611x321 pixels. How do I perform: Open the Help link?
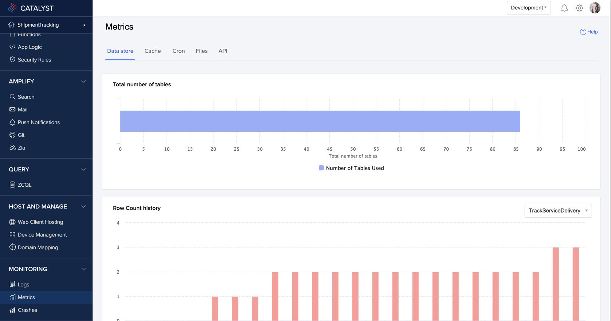coord(589,32)
